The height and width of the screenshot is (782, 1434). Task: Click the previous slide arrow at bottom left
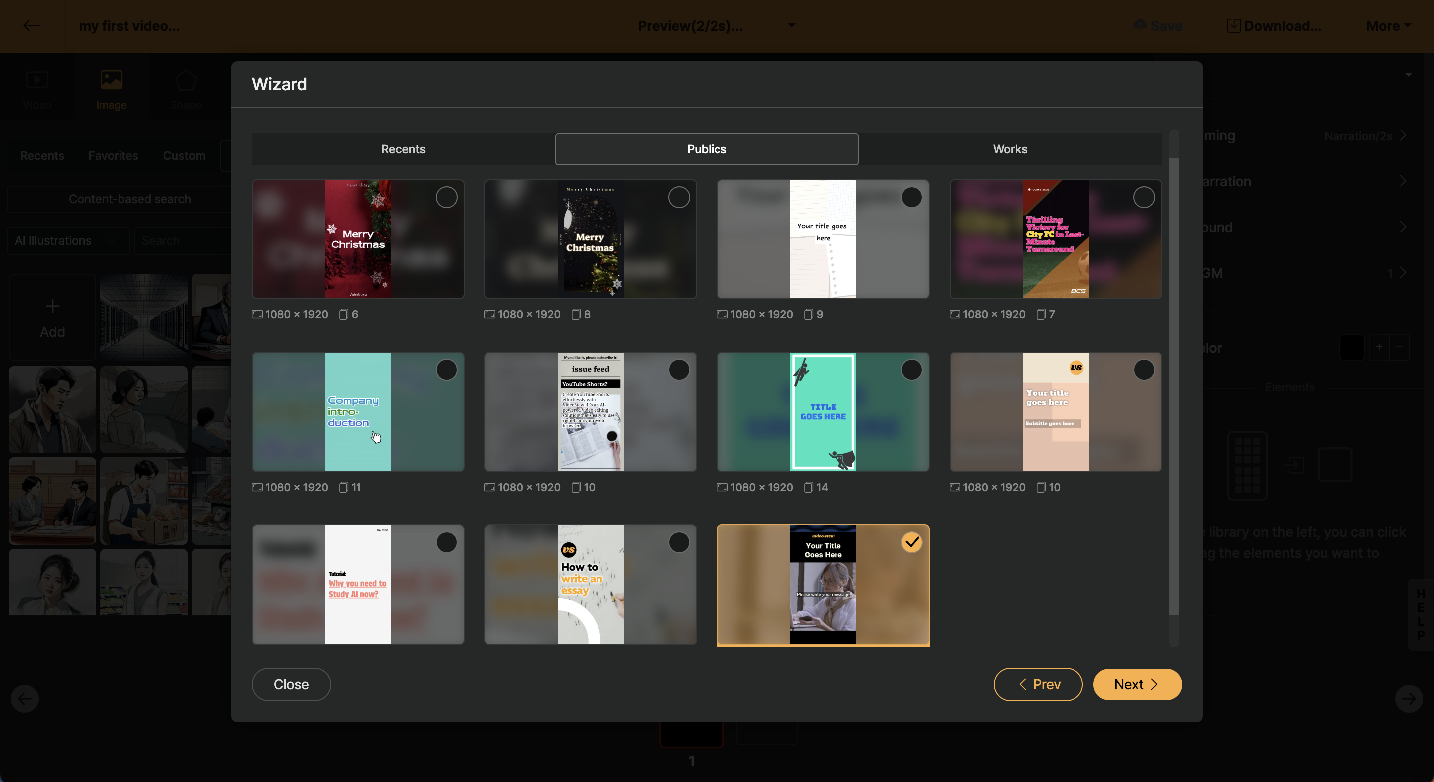(x=25, y=698)
